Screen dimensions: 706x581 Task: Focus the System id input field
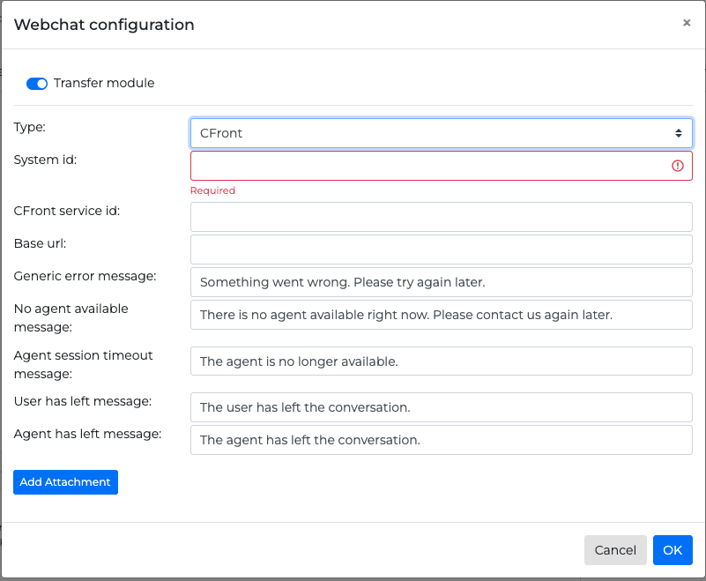tap(427, 166)
